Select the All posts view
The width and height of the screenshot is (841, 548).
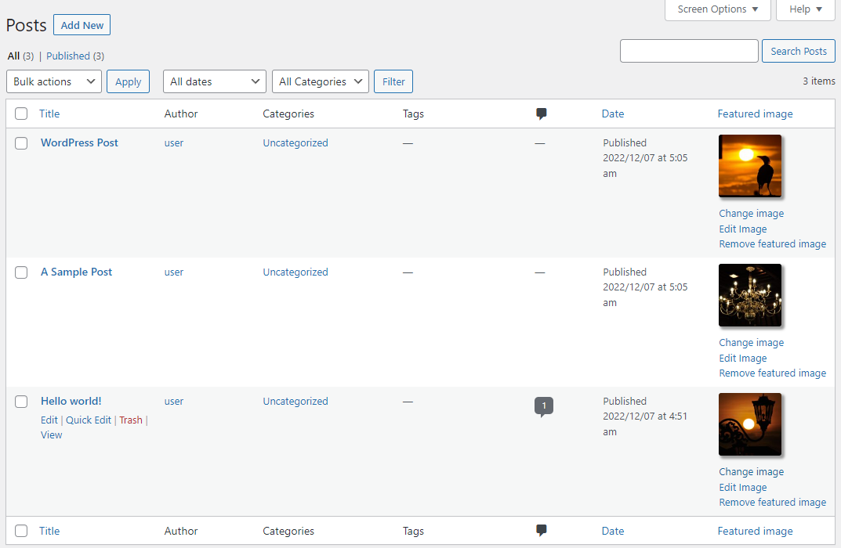click(13, 56)
